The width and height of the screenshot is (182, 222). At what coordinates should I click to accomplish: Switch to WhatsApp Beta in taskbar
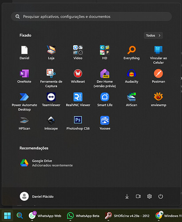click(83, 216)
